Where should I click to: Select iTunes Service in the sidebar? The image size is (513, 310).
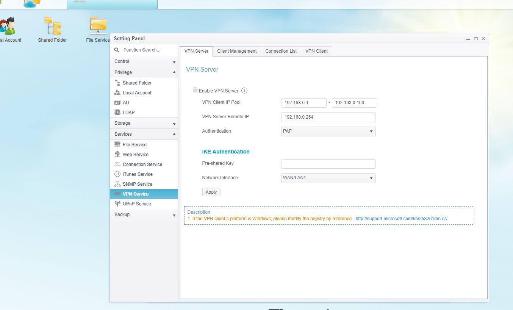click(138, 174)
